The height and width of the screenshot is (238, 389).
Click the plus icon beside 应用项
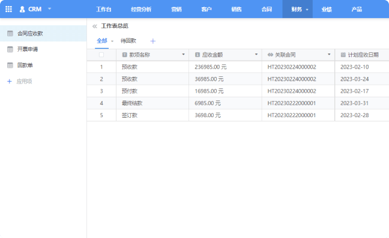click(x=10, y=81)
